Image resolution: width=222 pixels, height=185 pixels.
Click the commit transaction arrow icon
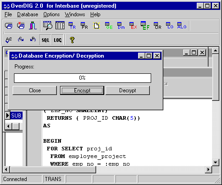(21, 40)
